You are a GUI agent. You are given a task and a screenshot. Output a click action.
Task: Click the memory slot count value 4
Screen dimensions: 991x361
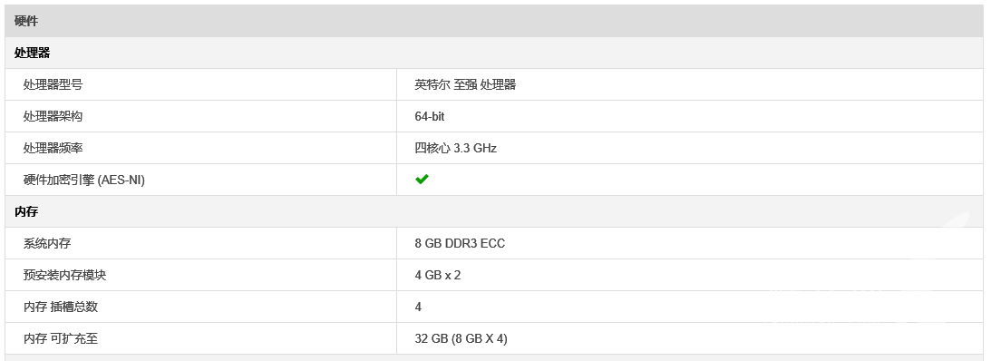coord(418,307)
